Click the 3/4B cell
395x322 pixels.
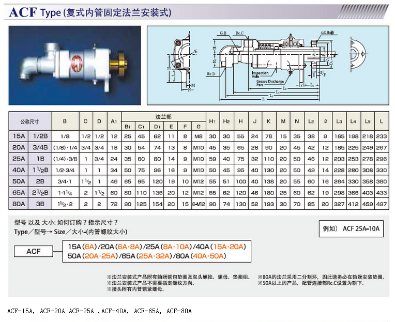[x=40, y=147]
